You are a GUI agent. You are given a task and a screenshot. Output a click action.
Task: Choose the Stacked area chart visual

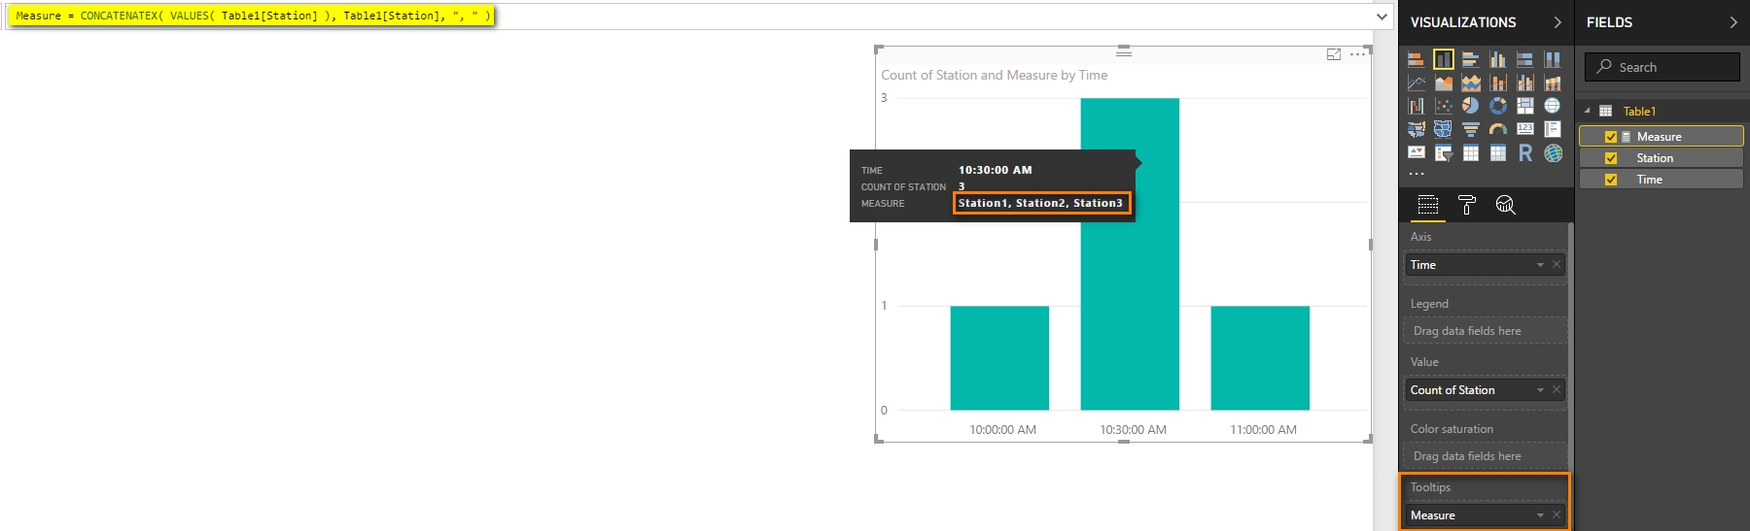pos(1471,83)
